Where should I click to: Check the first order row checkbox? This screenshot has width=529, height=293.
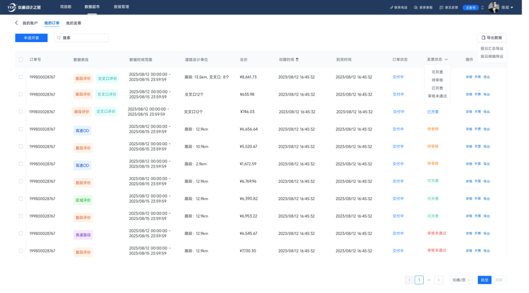point(21,77)
